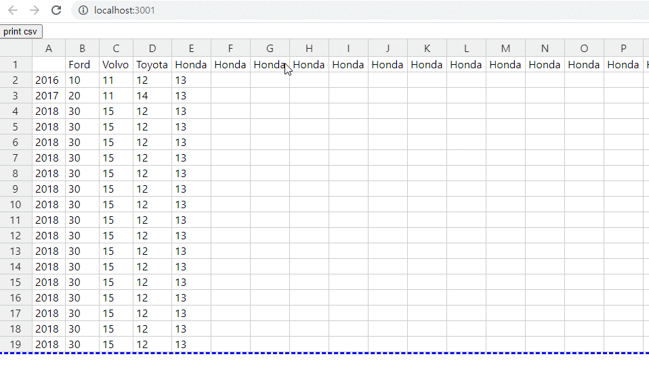The width and height of the screenshot is (649, 365).
Task: Select row 15 header
Action: click(x=16, y=283)
